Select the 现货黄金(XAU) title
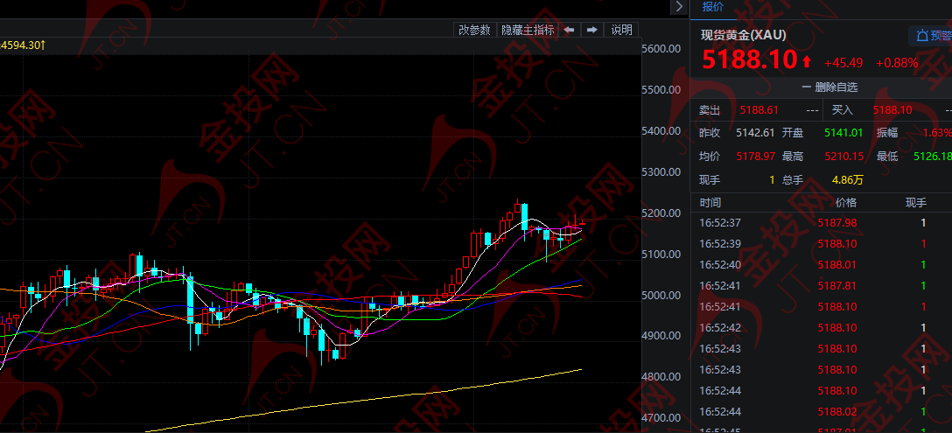The height and width of the screenshot is (433, 952). (x=743, y=35)
